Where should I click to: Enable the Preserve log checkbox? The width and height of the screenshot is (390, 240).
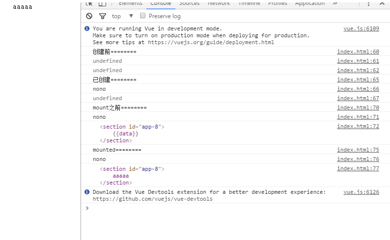[x=143, y=16]
